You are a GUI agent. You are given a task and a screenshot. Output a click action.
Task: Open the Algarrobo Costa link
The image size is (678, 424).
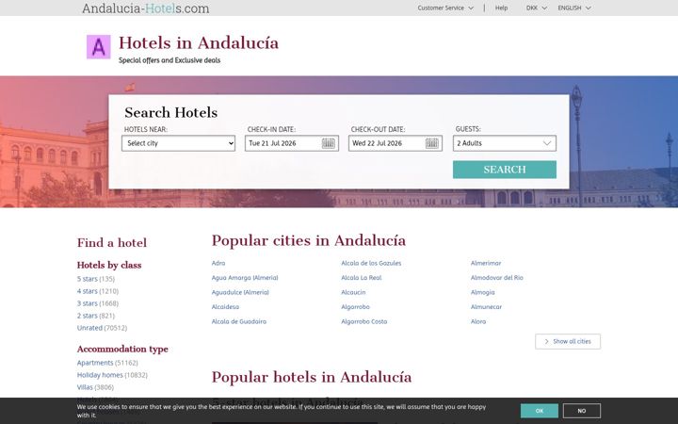click(x=364, y=321)
